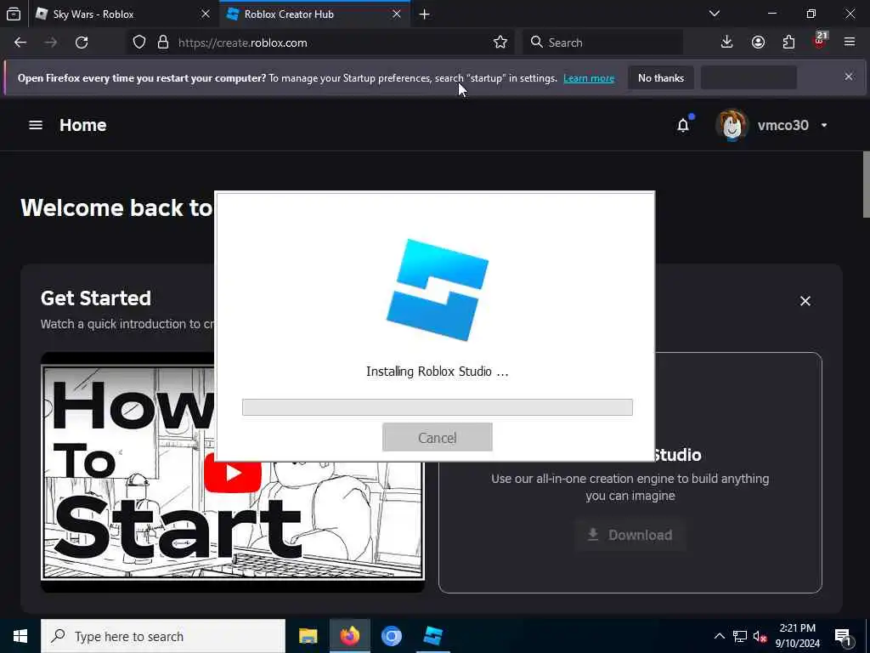870x653 pixels.
Task: Expand the list all tabs arrow
Action: tap(715, 14)
